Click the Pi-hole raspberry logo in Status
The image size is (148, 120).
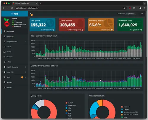7,22
